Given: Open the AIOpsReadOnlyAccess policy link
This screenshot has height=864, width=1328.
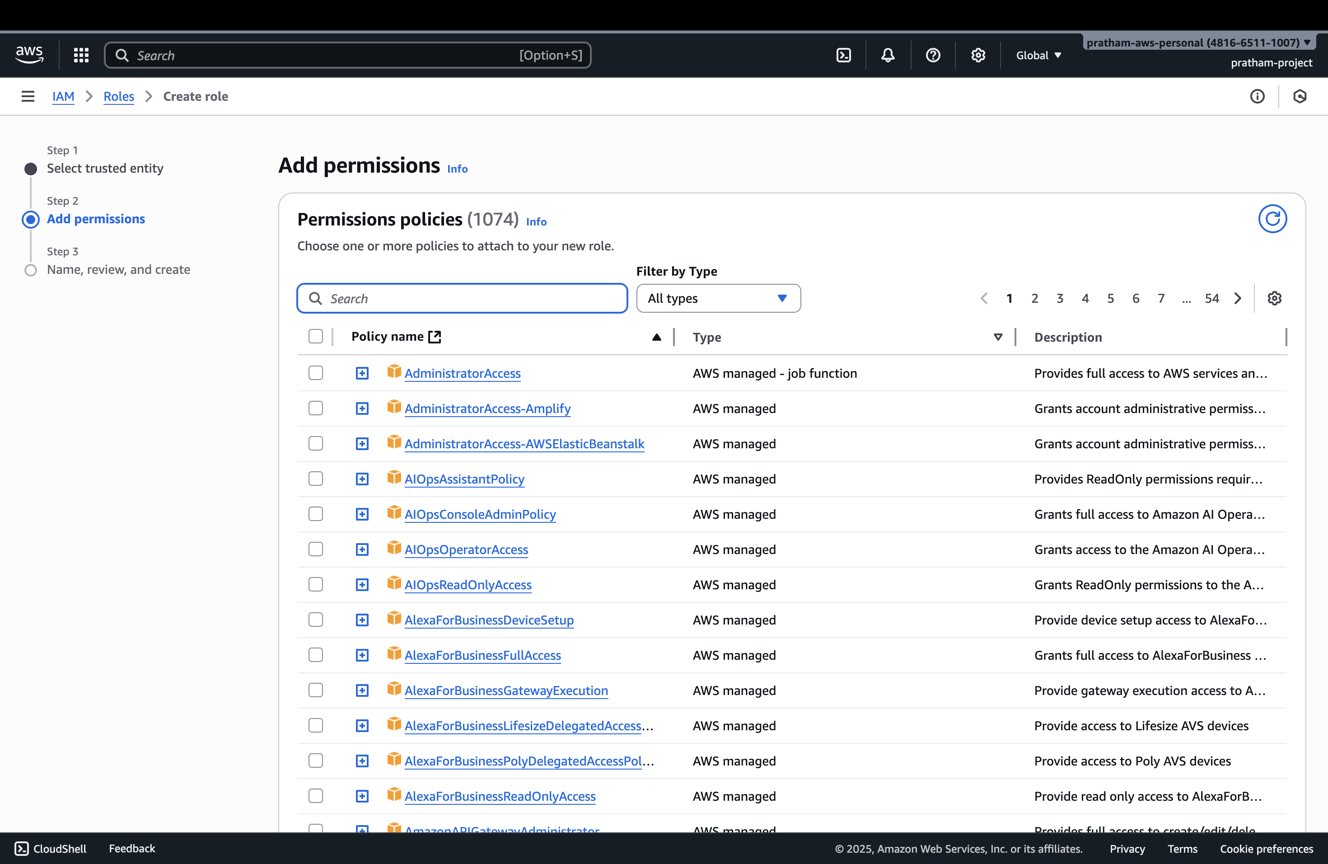Looking at the screenshot, I should click(468, 584).
